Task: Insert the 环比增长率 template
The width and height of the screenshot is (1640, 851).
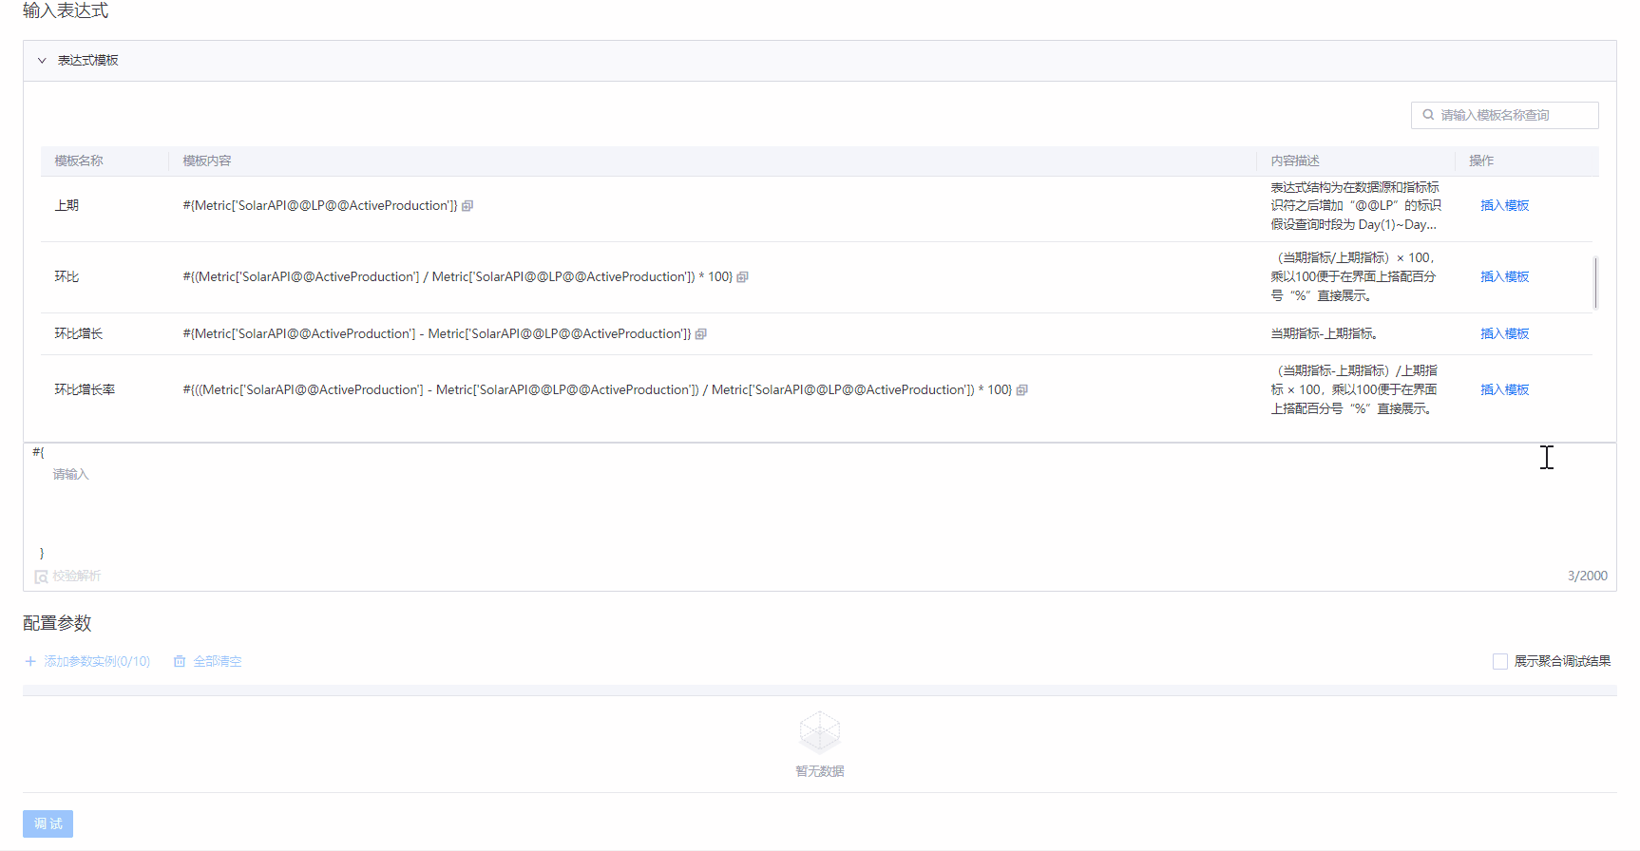Action: [x=1504, y=390]
